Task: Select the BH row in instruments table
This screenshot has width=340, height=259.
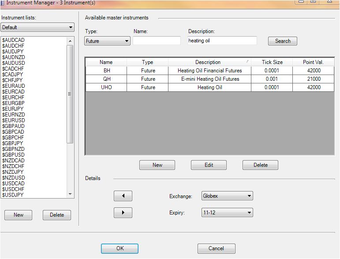Action: click(209, 71)
